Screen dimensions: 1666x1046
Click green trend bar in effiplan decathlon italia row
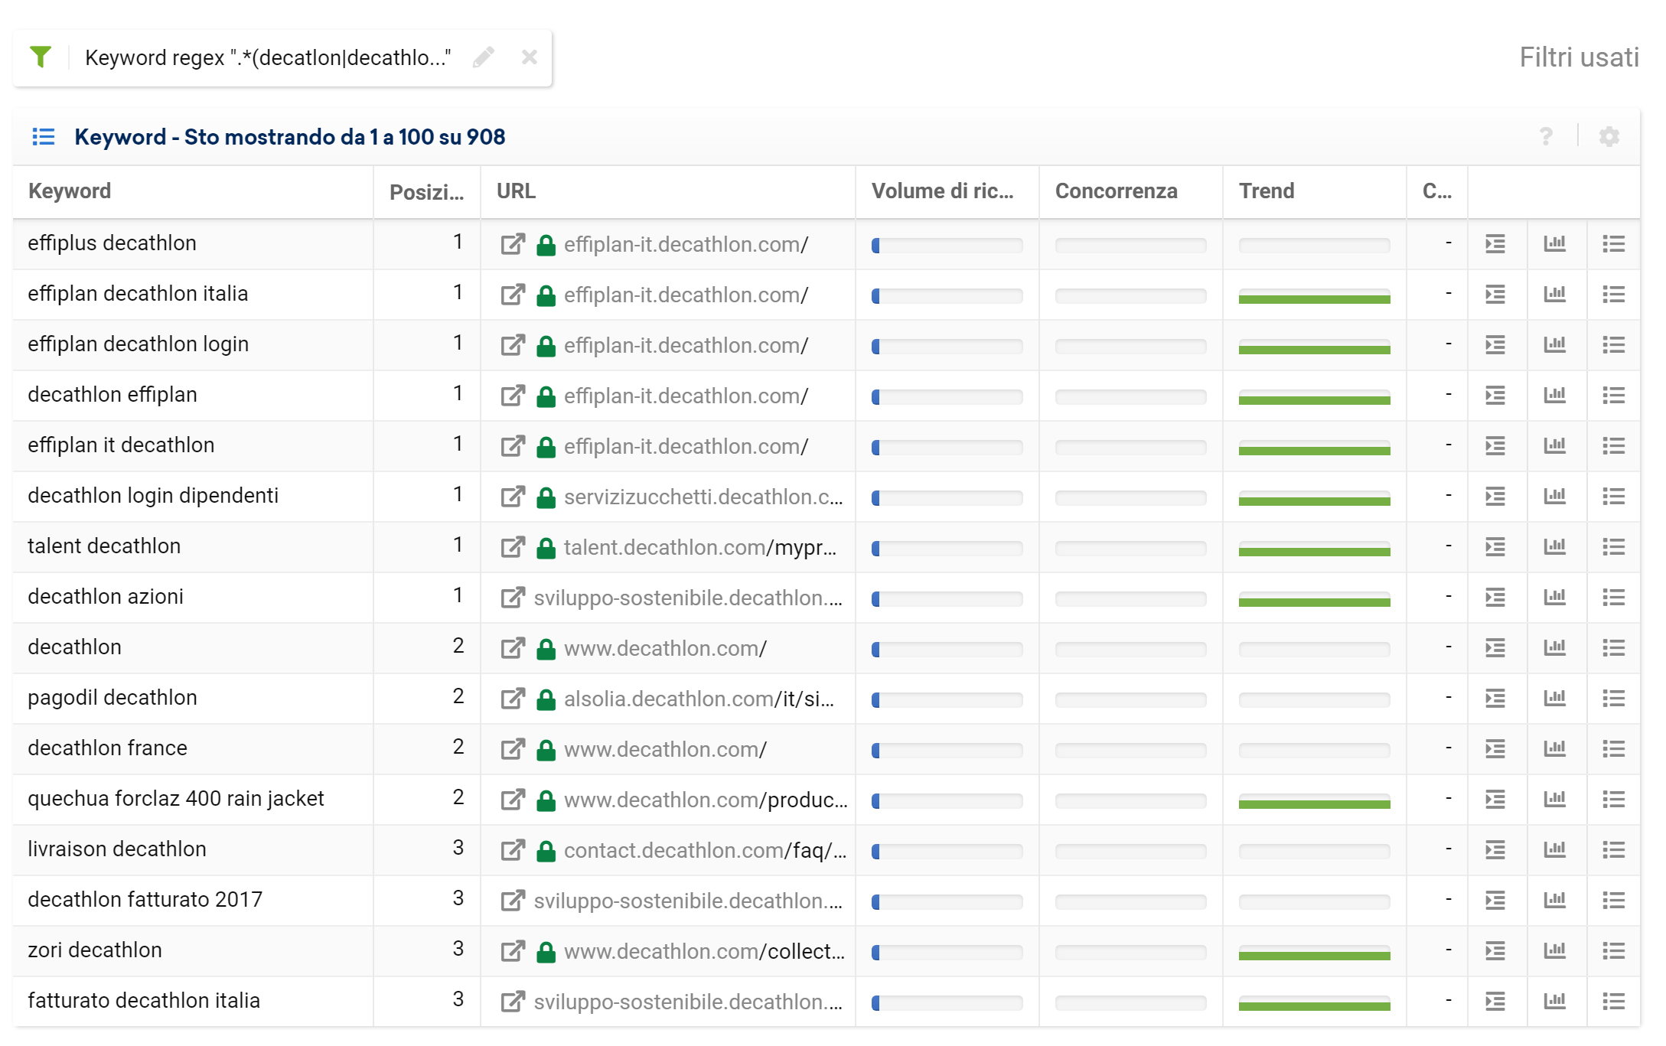pos(1314,298)
